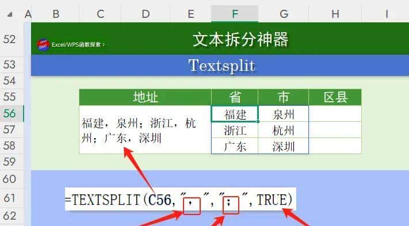Select cell containing 广东
409x226 pixels.
235,146
